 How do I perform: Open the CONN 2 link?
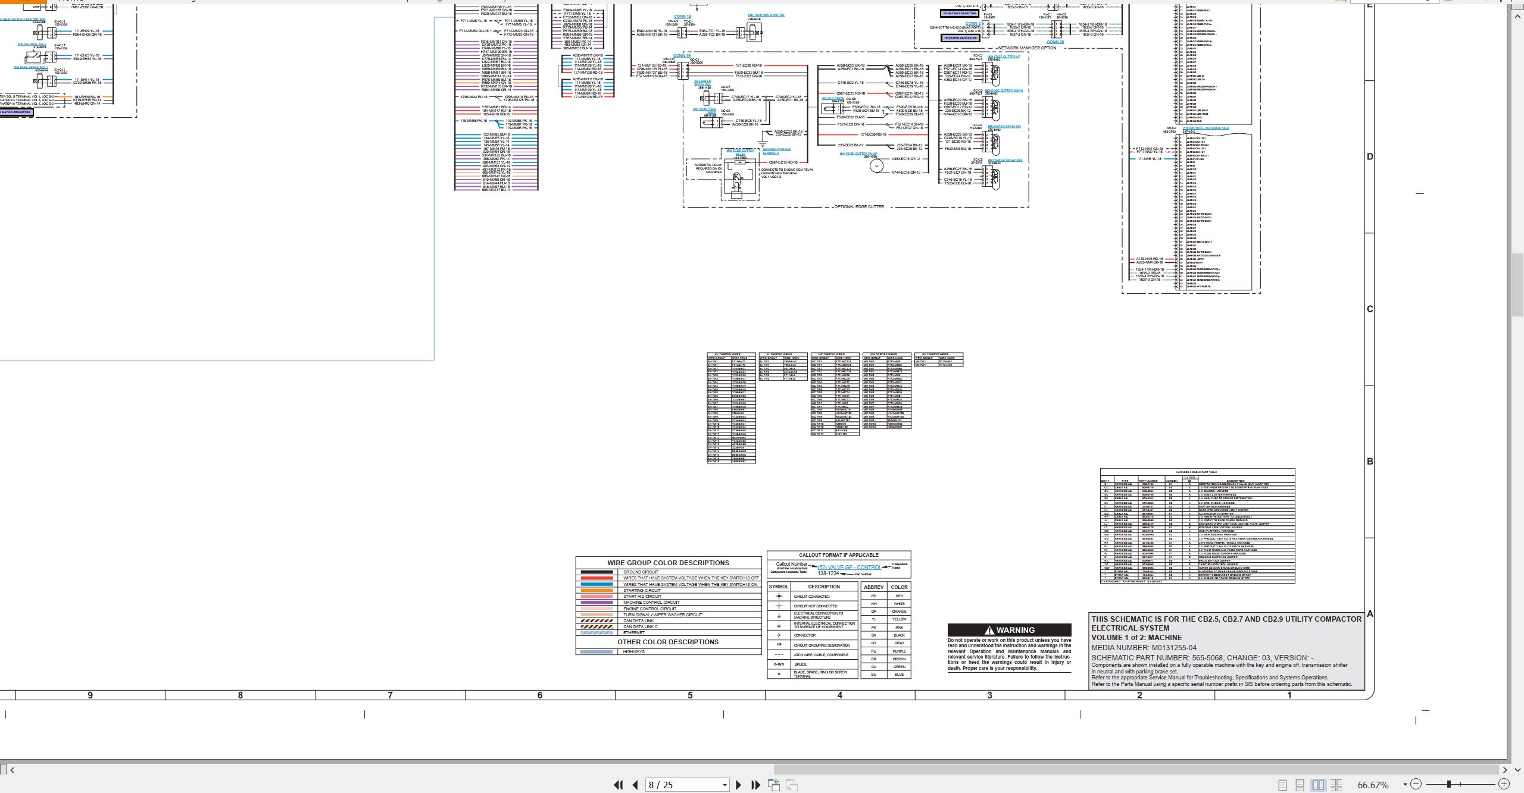tap(973, 24)
